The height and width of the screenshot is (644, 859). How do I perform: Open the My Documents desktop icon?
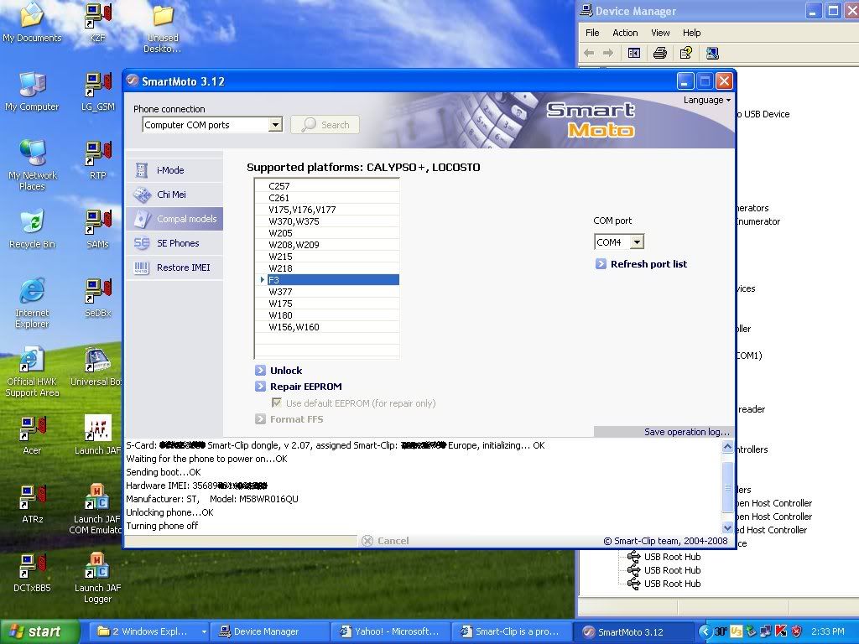tap(32, 22)
